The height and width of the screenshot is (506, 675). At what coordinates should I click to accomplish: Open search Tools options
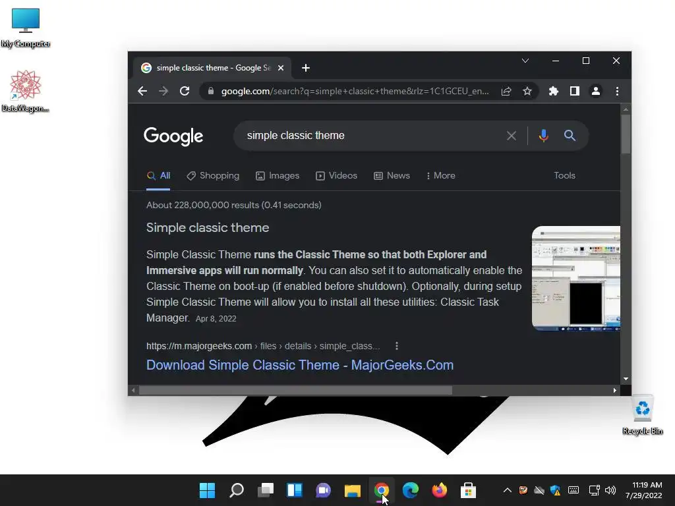pos(564,175)
